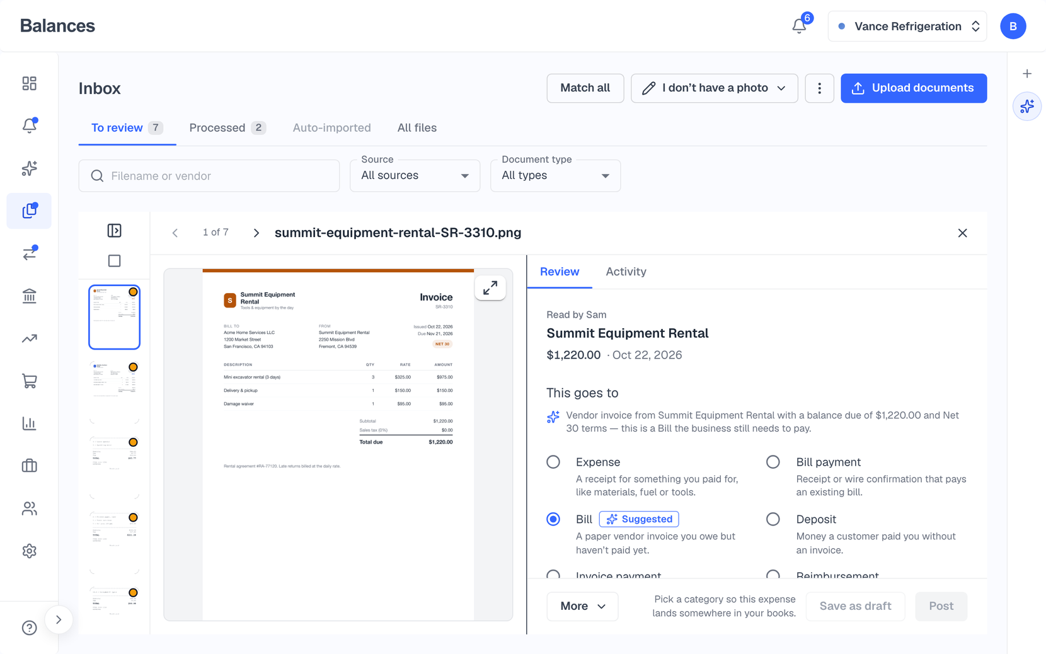The width and height of the screenshot is (1046, 654).
Task: Close the document review panel
Action: 962,233
